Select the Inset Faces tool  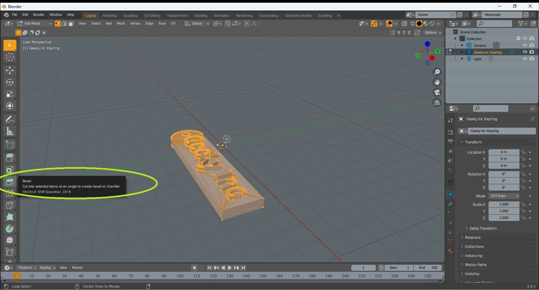[x=10, y=170]
